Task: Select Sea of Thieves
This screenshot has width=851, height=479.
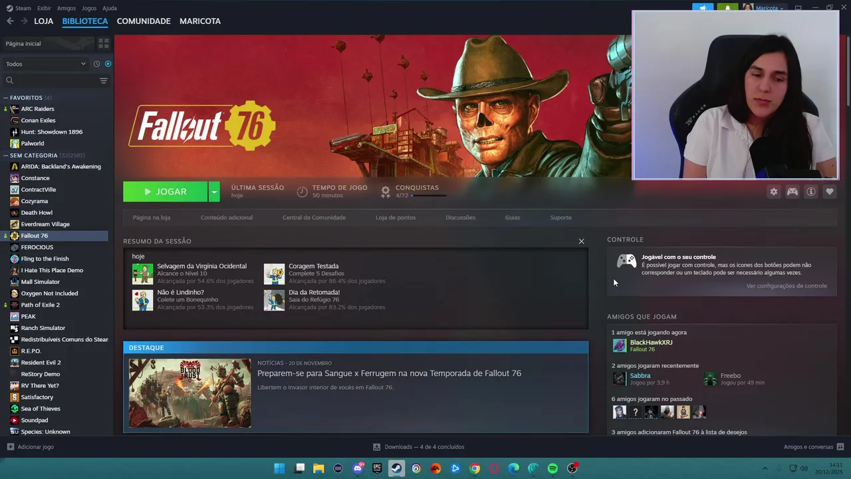Action: pos(41,408)
